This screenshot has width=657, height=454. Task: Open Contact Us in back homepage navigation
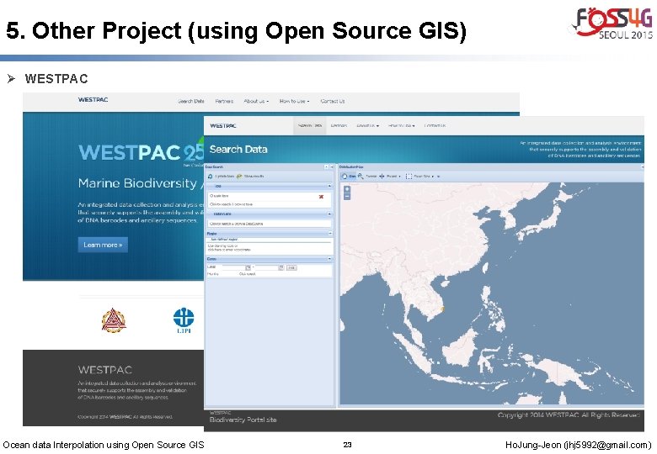333,101
